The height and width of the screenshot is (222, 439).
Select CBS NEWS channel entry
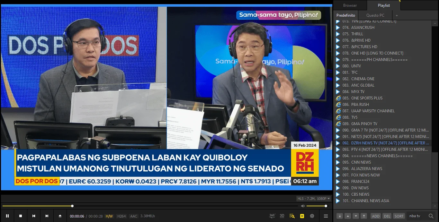(x=383, y=194)
